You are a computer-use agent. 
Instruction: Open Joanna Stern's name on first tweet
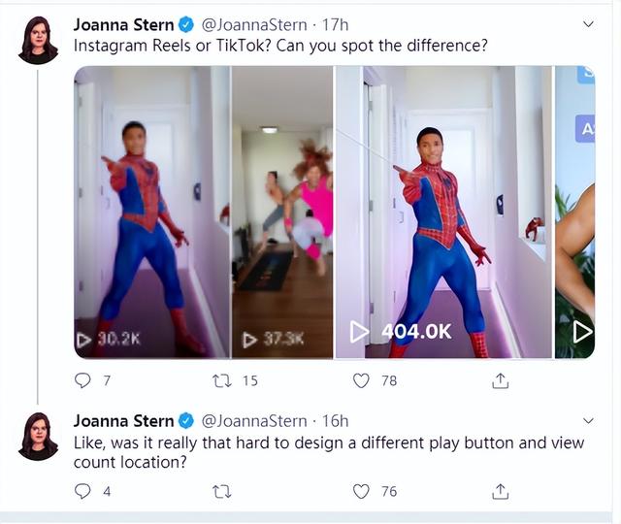(122, 24)
